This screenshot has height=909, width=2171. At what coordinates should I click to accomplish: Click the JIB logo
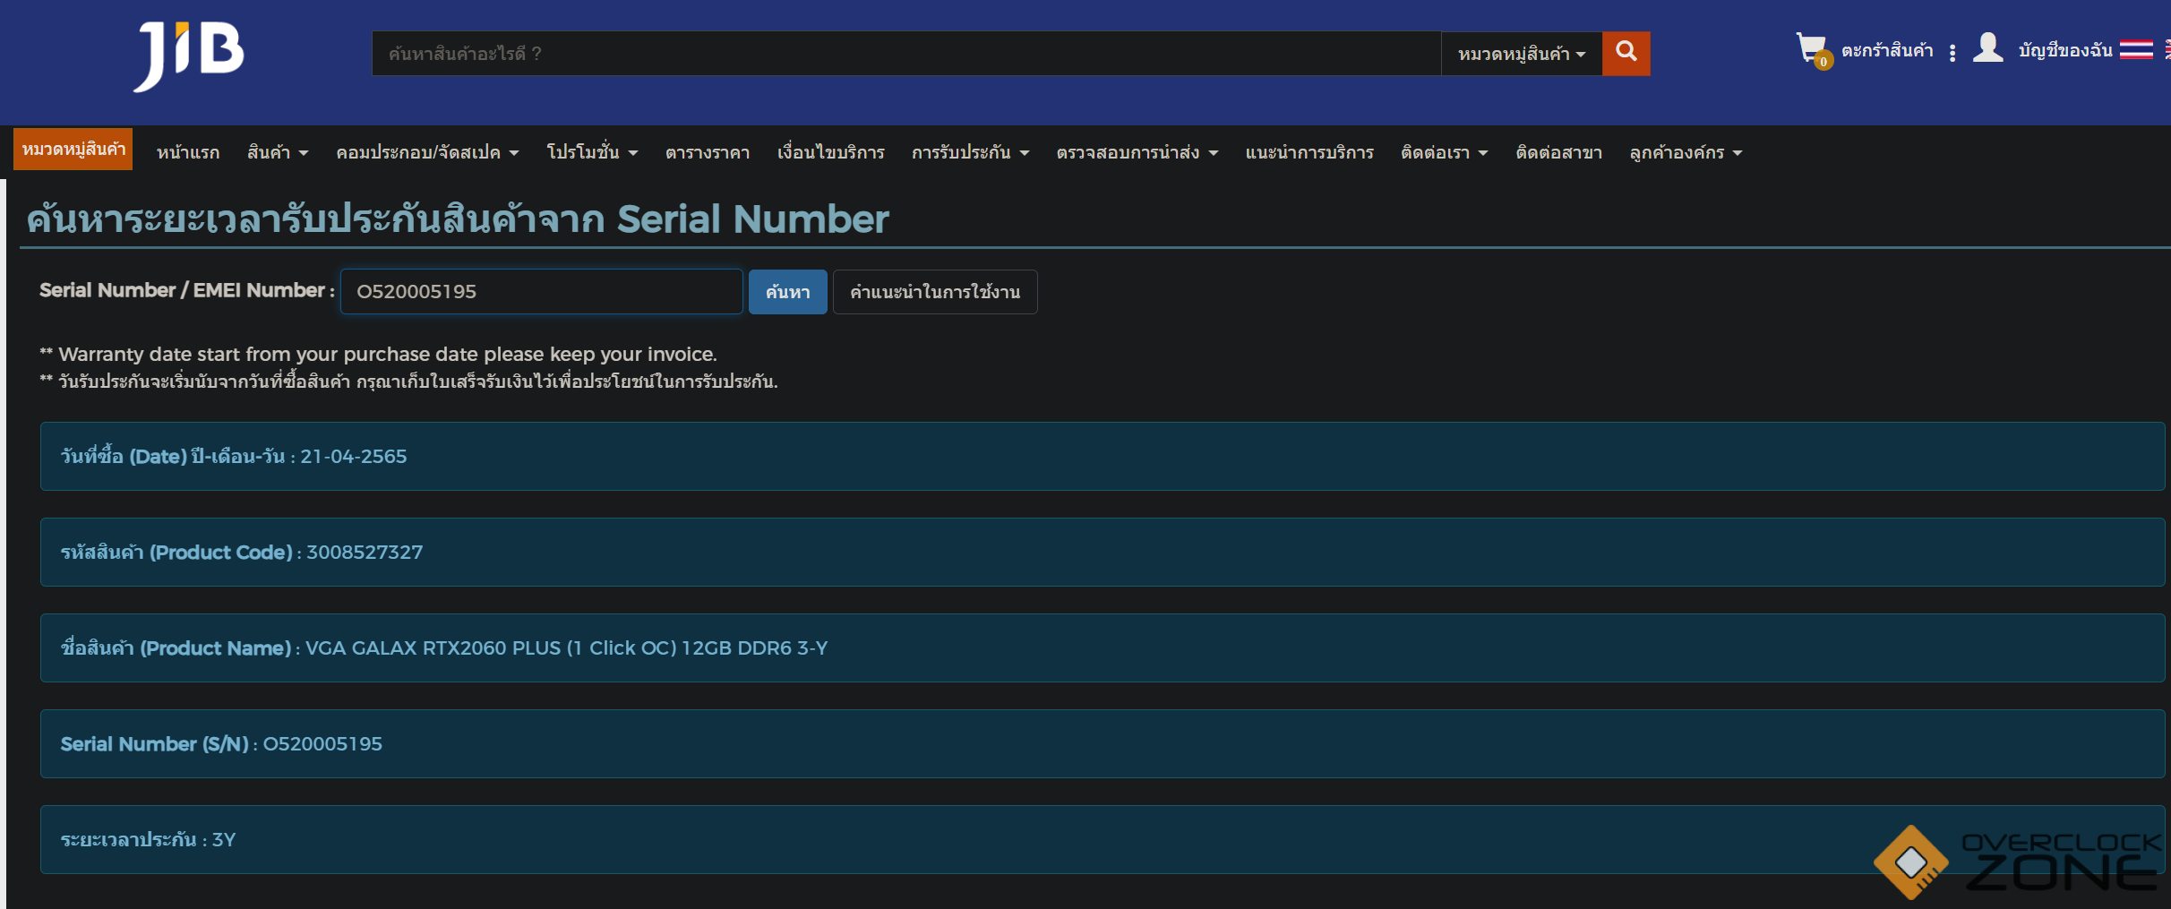(189, 55)
